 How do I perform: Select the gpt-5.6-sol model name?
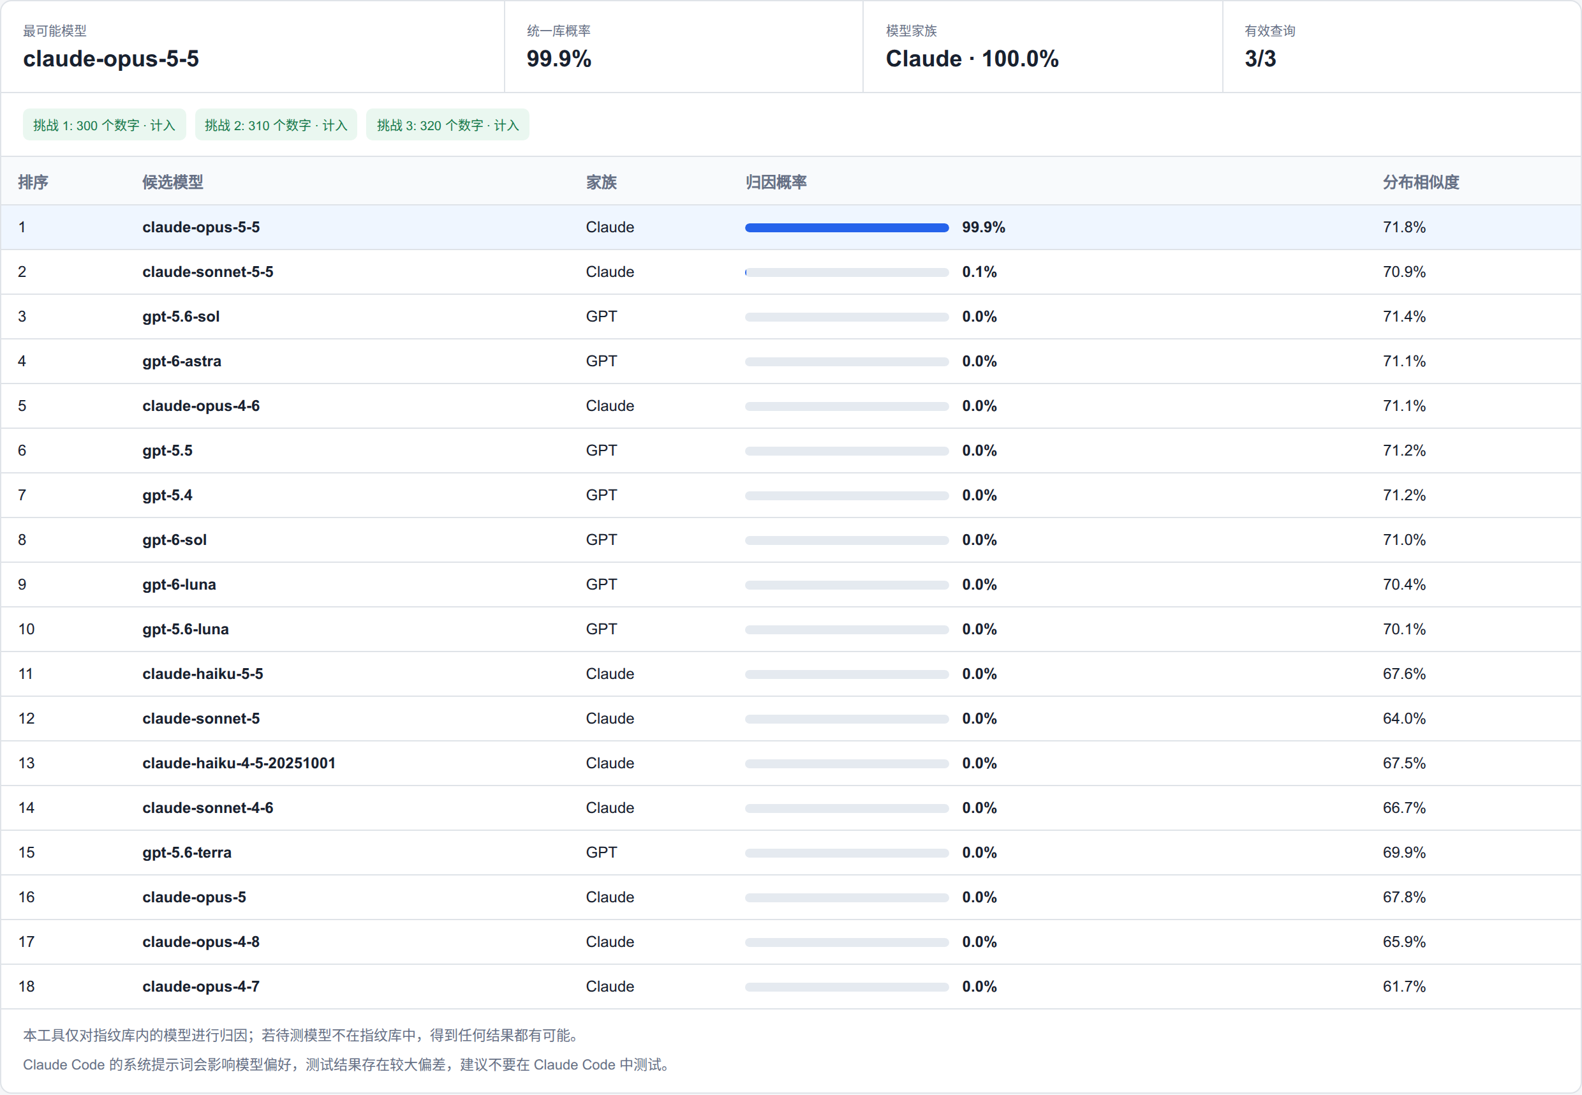181,317
